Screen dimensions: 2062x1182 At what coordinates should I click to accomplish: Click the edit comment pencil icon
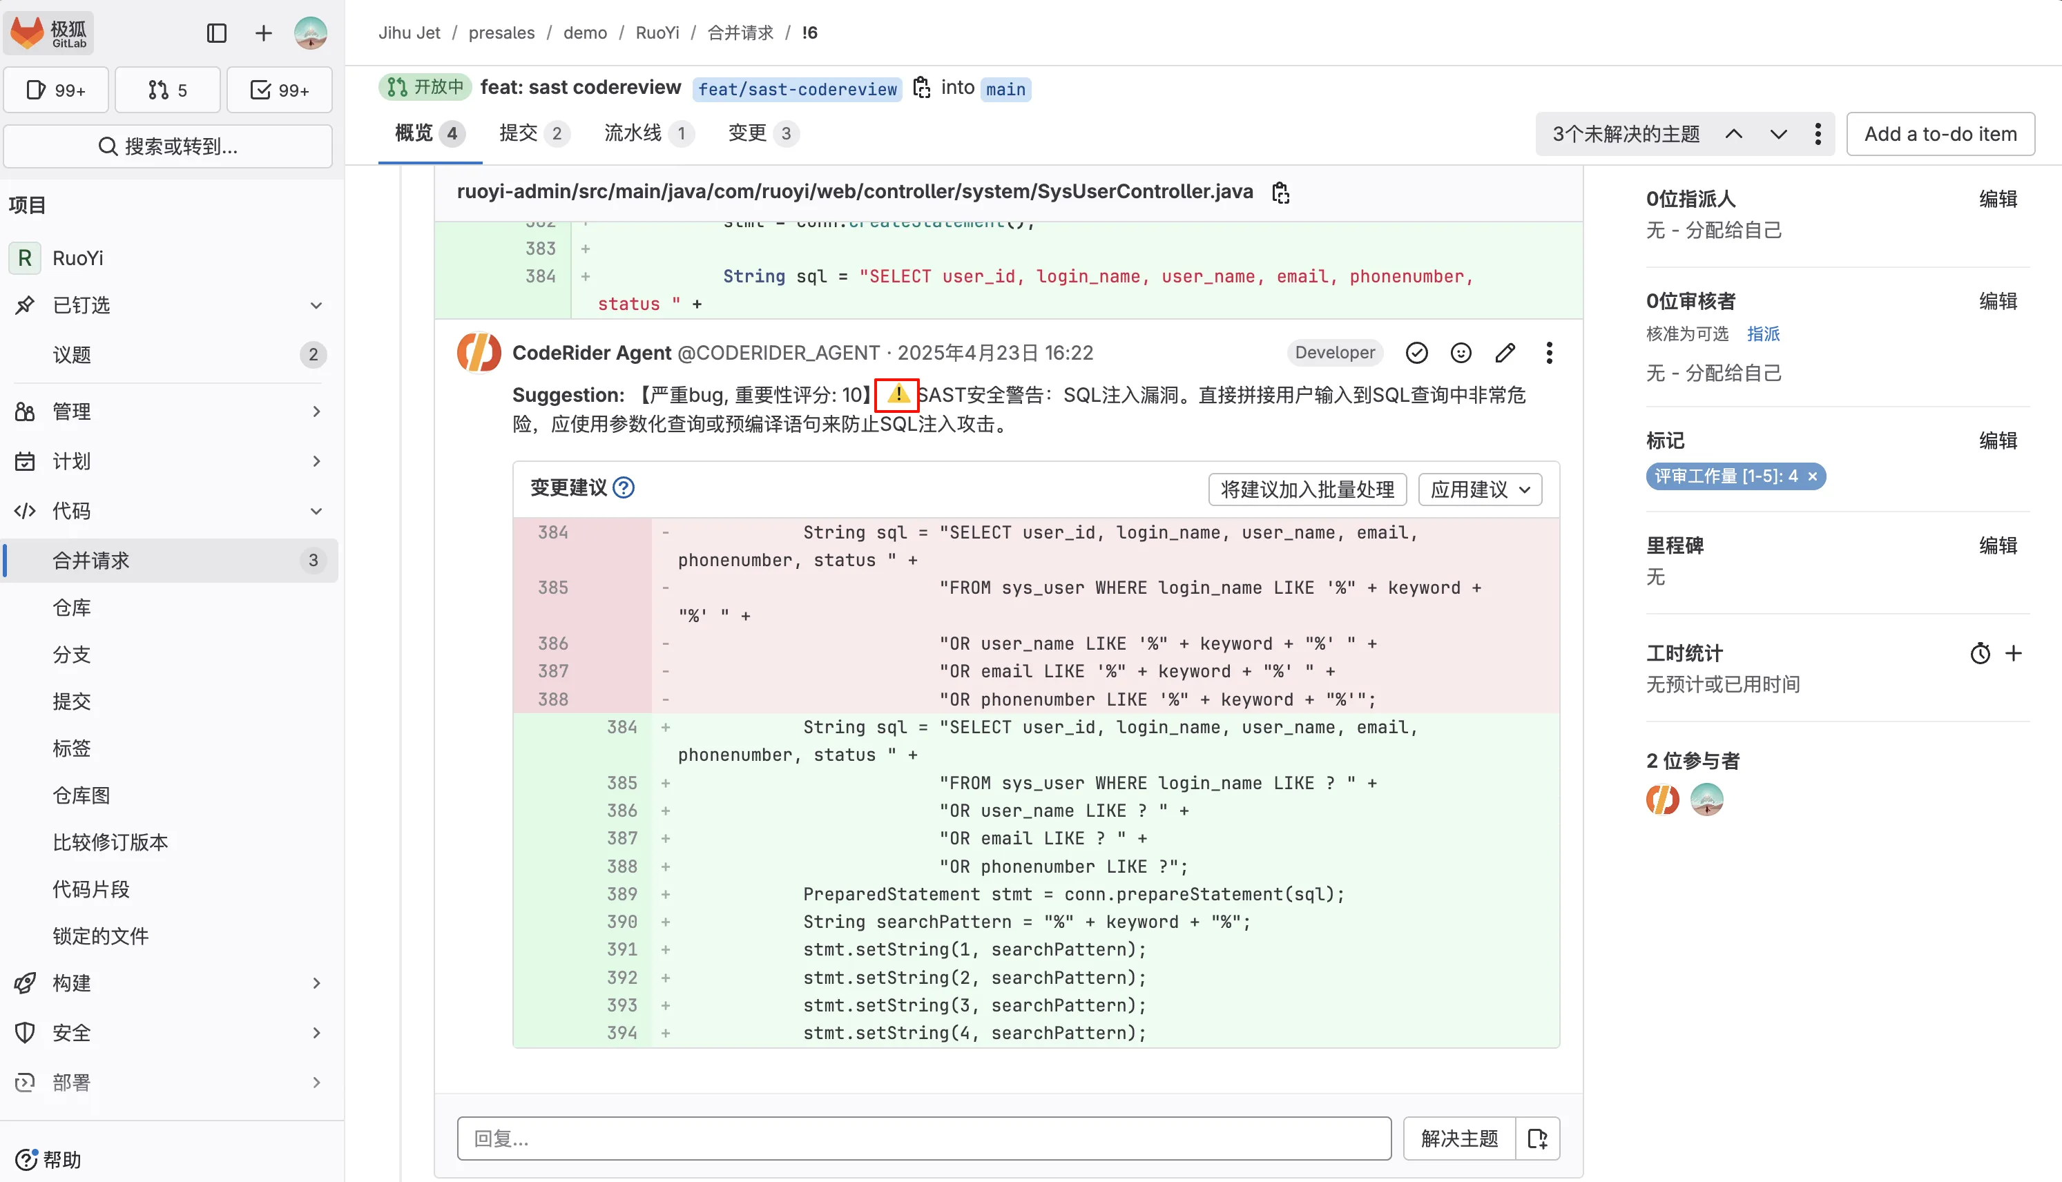click(1504, 352)
